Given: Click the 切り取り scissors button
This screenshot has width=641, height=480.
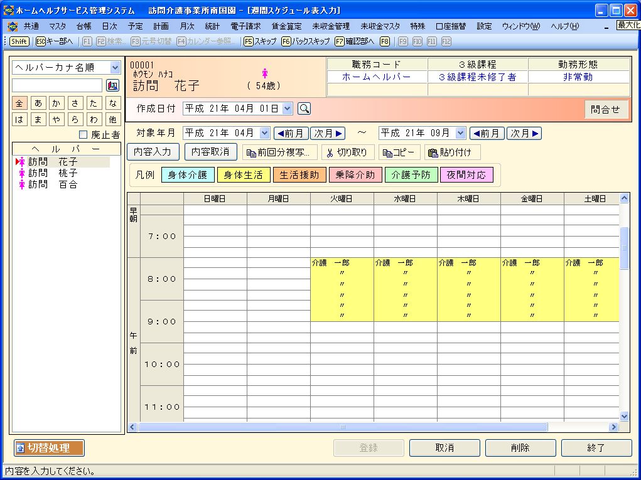Looking at the screenshot, I should pos(348,152).
